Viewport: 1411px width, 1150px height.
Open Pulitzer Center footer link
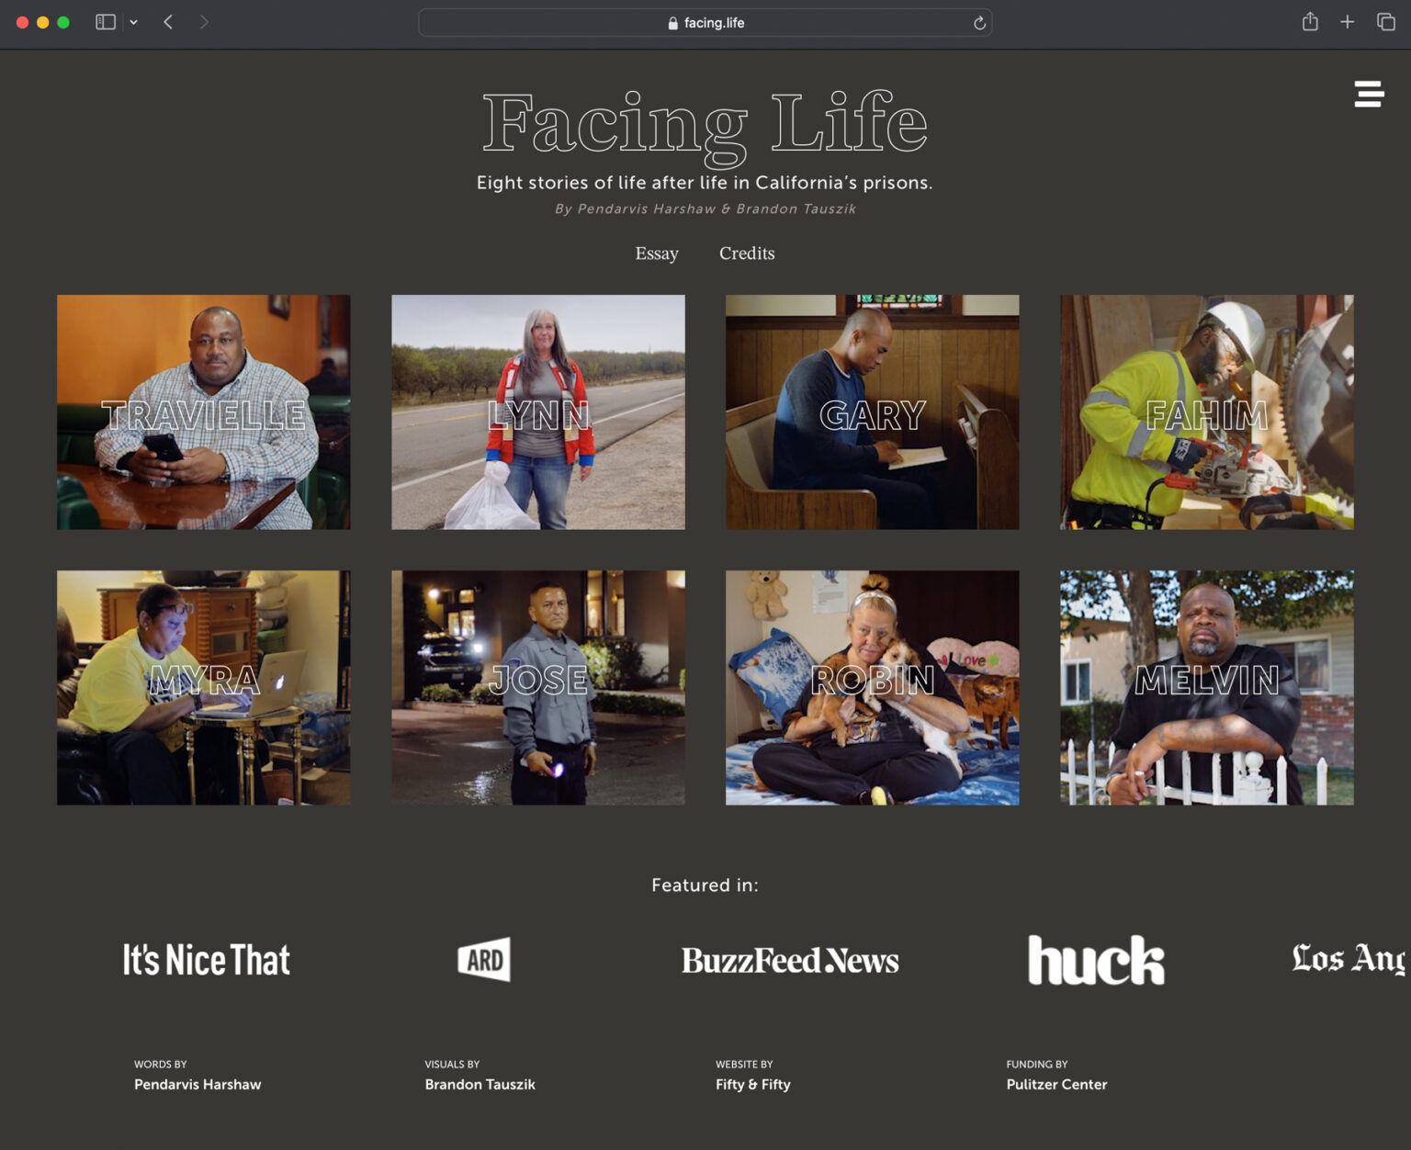[x=1056, y=1085]
